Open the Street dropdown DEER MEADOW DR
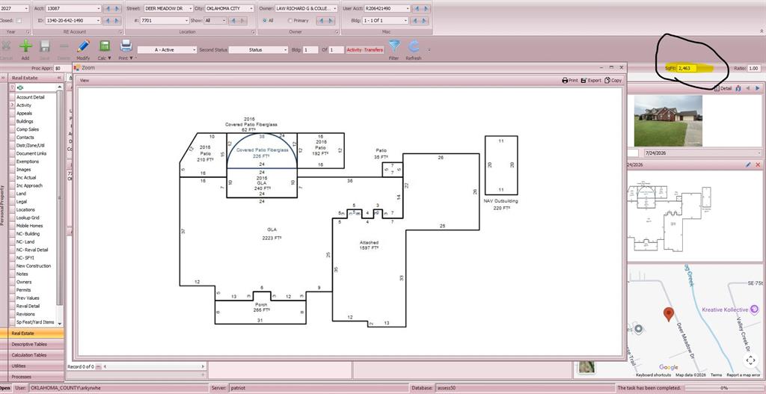Image resolution: width=766 pixels, height=394 pixels. point(190,9)
